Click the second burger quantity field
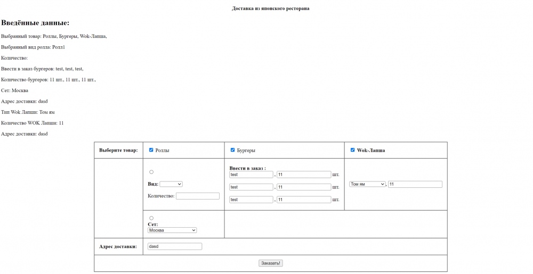This screenshot has width=533, height=274. [x=304, y=187]
